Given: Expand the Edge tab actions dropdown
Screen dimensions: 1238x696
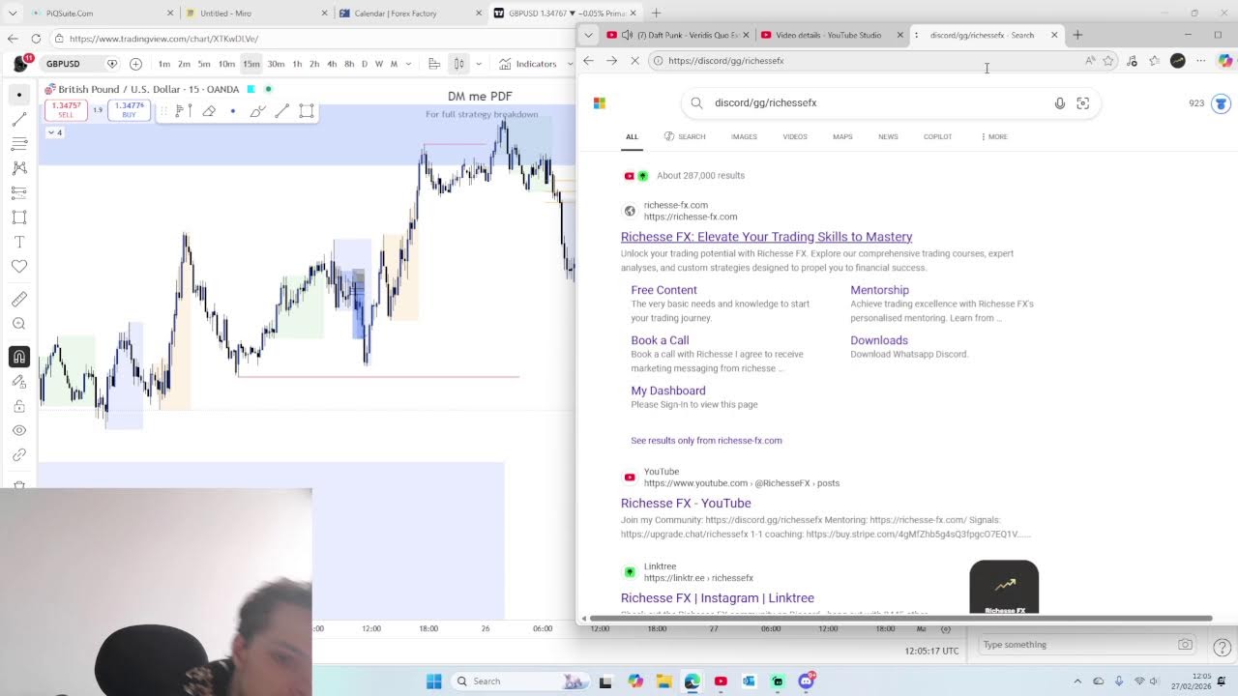Looking at the screenshot, I should click(588, 35).
